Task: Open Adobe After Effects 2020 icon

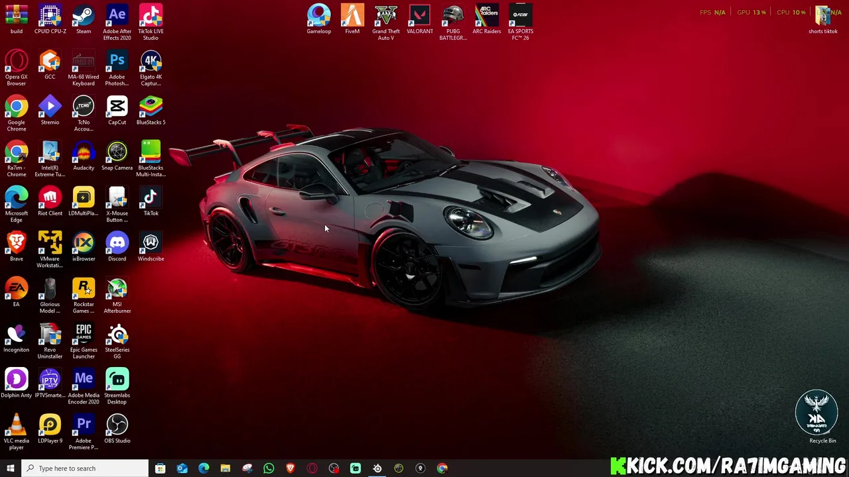Action: tap(117, 22)
